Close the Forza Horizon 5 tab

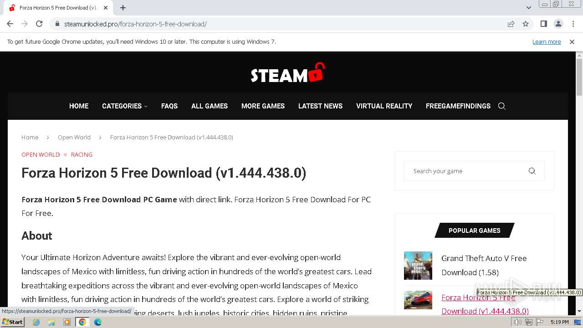tap(106, 8)
